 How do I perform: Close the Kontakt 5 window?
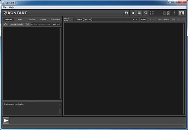tap(182, 2)
